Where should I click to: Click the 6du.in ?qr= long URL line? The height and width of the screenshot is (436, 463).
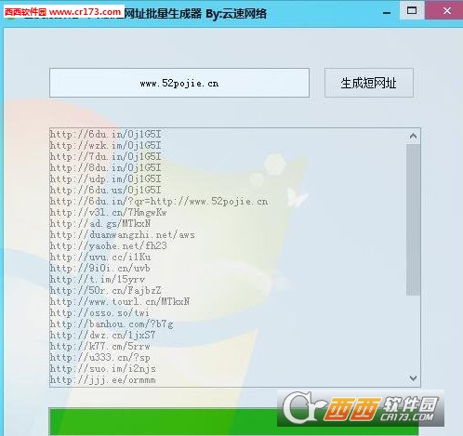[x=159, y=201]
